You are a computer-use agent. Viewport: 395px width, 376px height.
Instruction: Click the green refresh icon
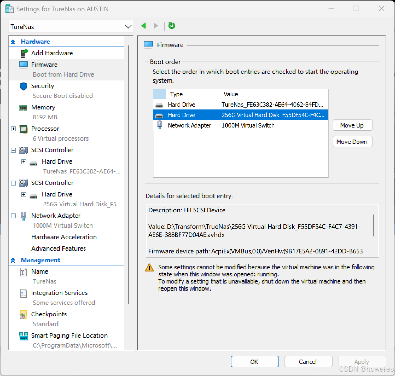point(172,26)
